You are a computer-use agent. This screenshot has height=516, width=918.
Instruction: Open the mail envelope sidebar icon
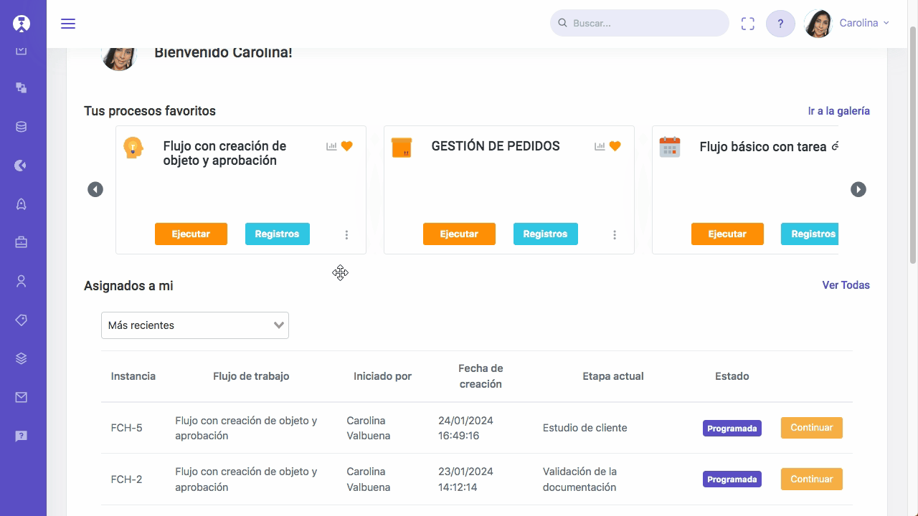(x=22, y=397)
